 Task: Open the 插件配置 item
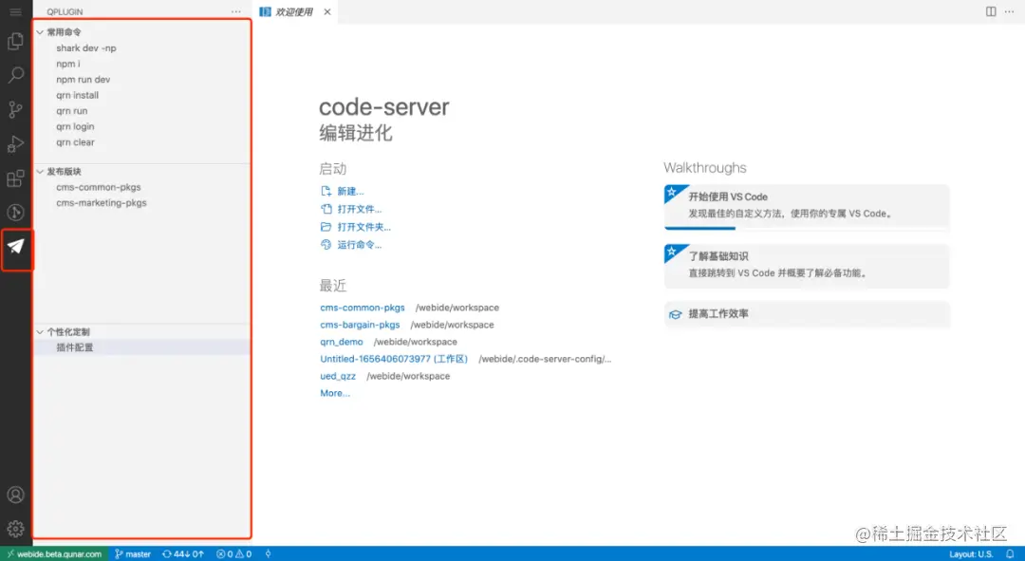(x=141, y=347)
